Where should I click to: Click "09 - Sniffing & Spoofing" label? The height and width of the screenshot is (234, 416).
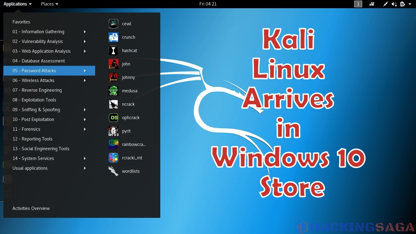36,110
